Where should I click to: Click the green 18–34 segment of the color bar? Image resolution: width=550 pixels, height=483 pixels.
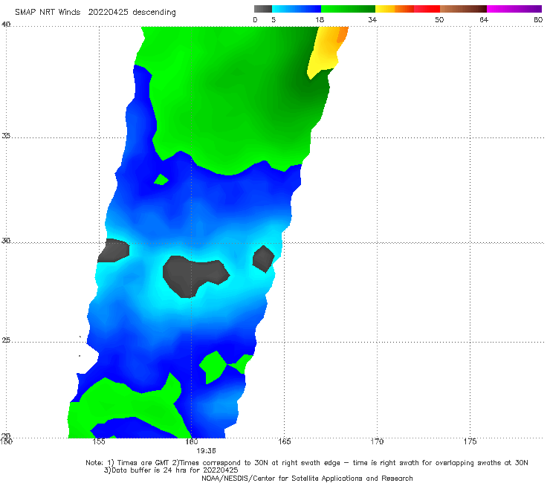tap(348, 9)
